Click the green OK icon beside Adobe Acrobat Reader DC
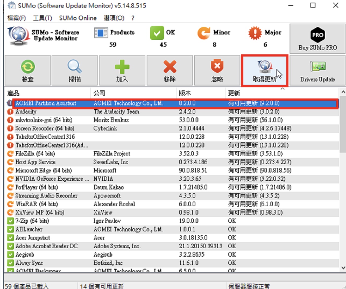This screenshot has height=289, width=346. (x=10, y=246)
